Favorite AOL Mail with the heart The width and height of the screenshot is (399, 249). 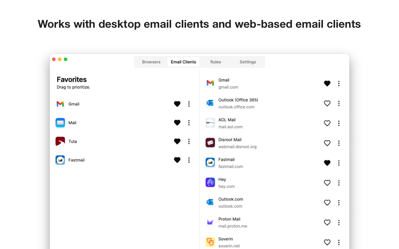(x=327, y=123)
